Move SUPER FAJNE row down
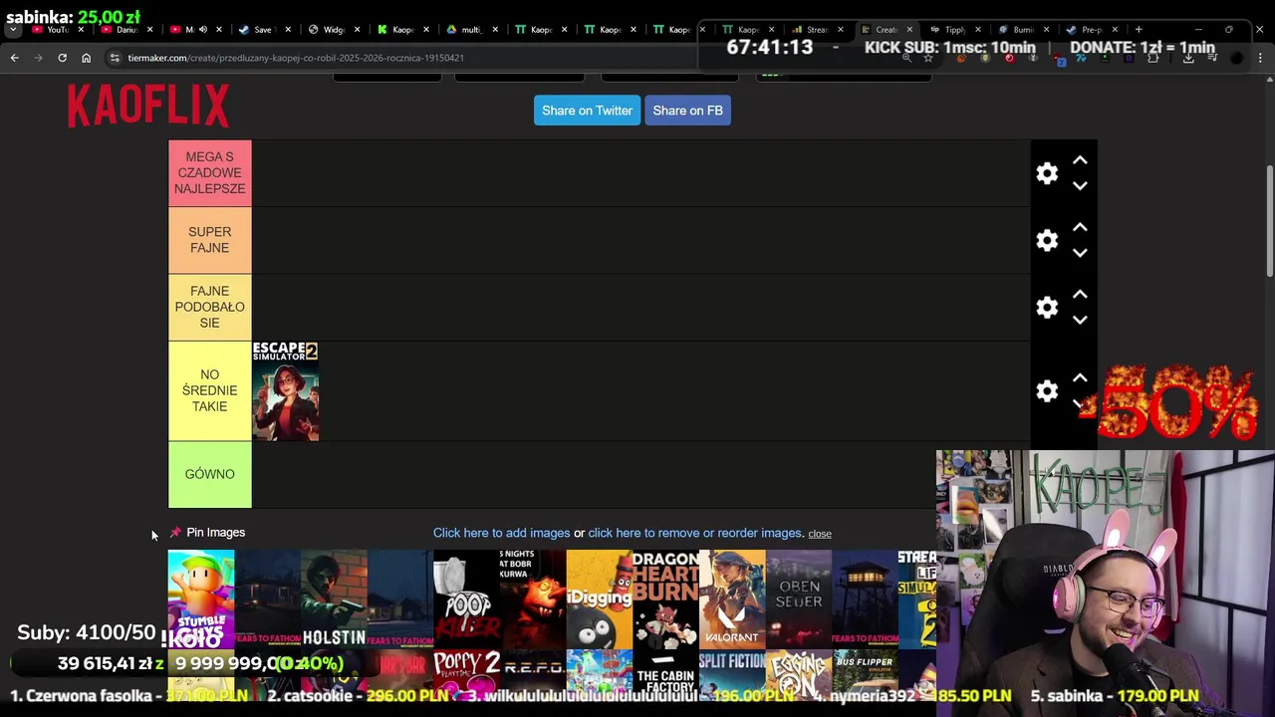 point(1080,253)
